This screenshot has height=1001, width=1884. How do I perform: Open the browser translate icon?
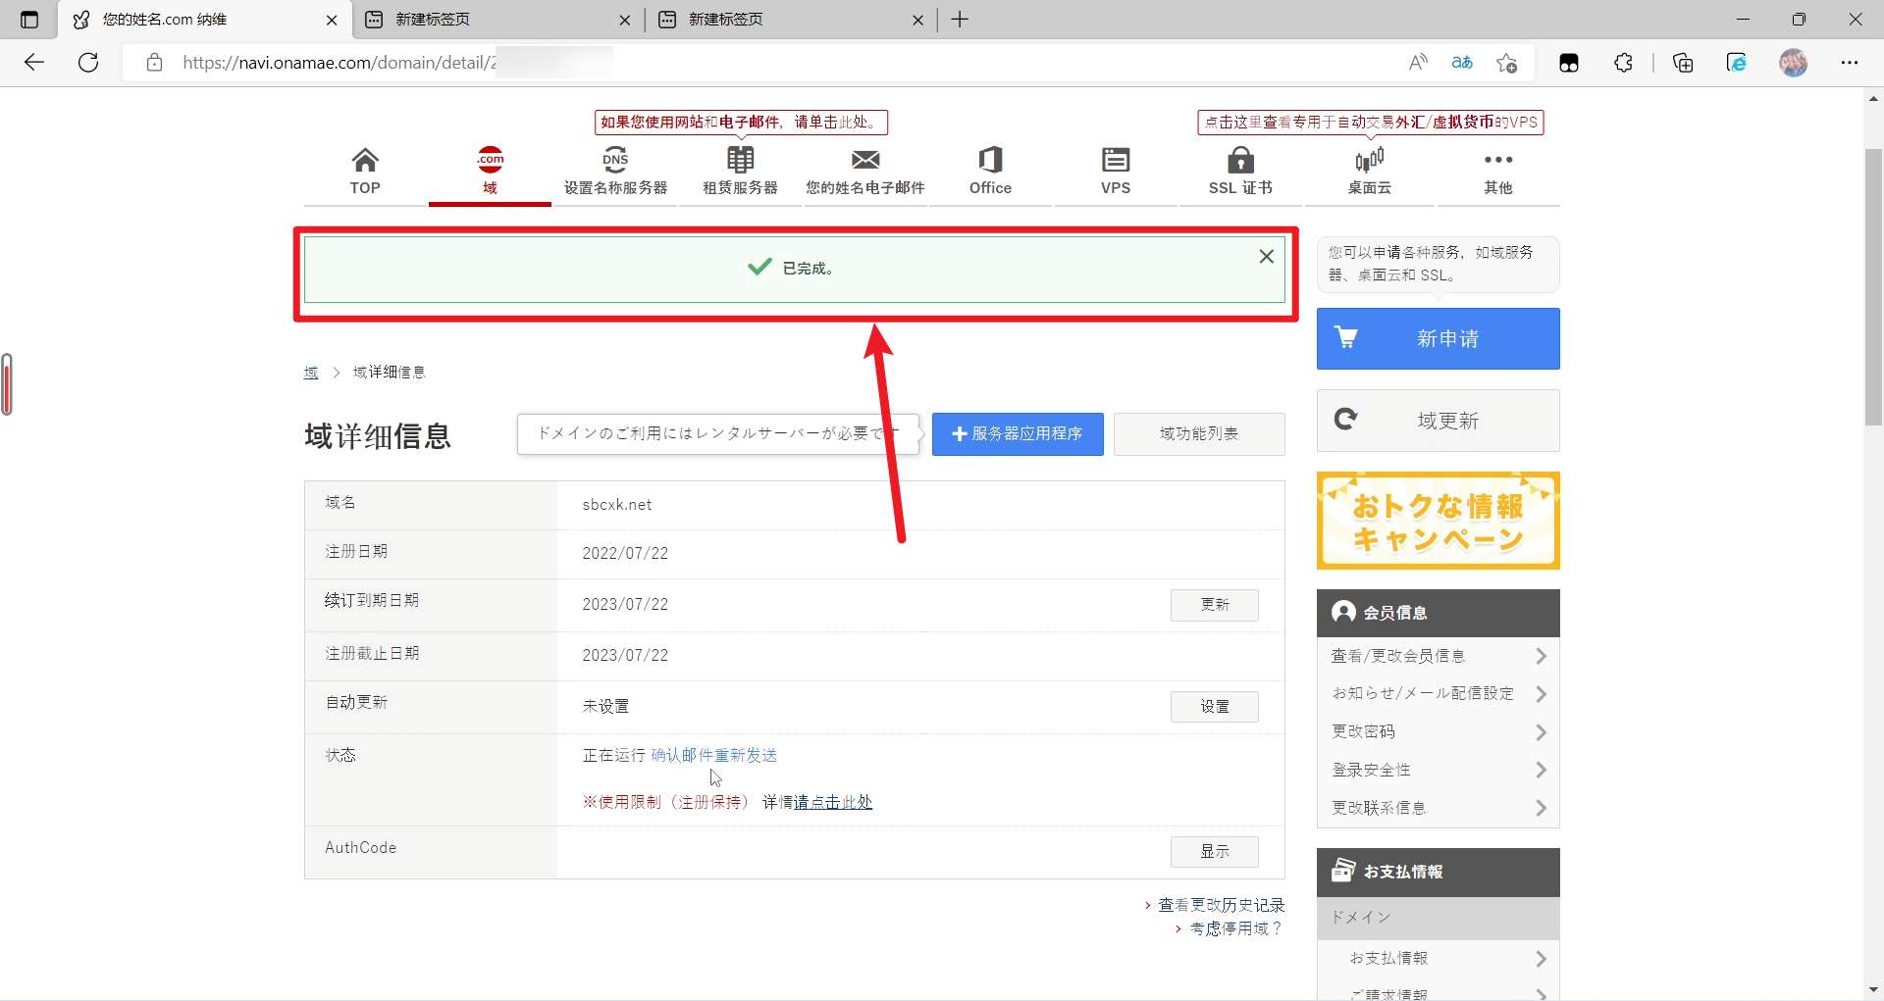(x=1461, y=62)
